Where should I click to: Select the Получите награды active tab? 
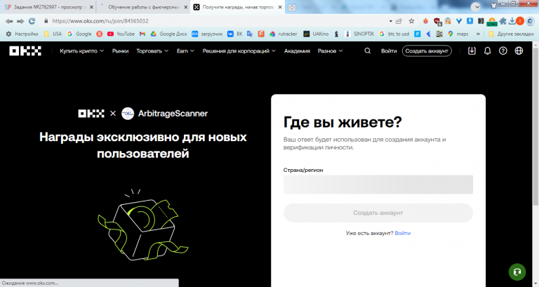[x=237, y=7]
